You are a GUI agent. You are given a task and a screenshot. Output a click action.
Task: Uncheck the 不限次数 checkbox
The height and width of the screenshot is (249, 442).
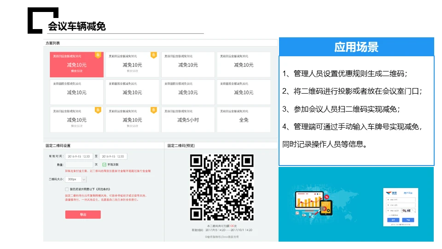click(x=105, y=165)
